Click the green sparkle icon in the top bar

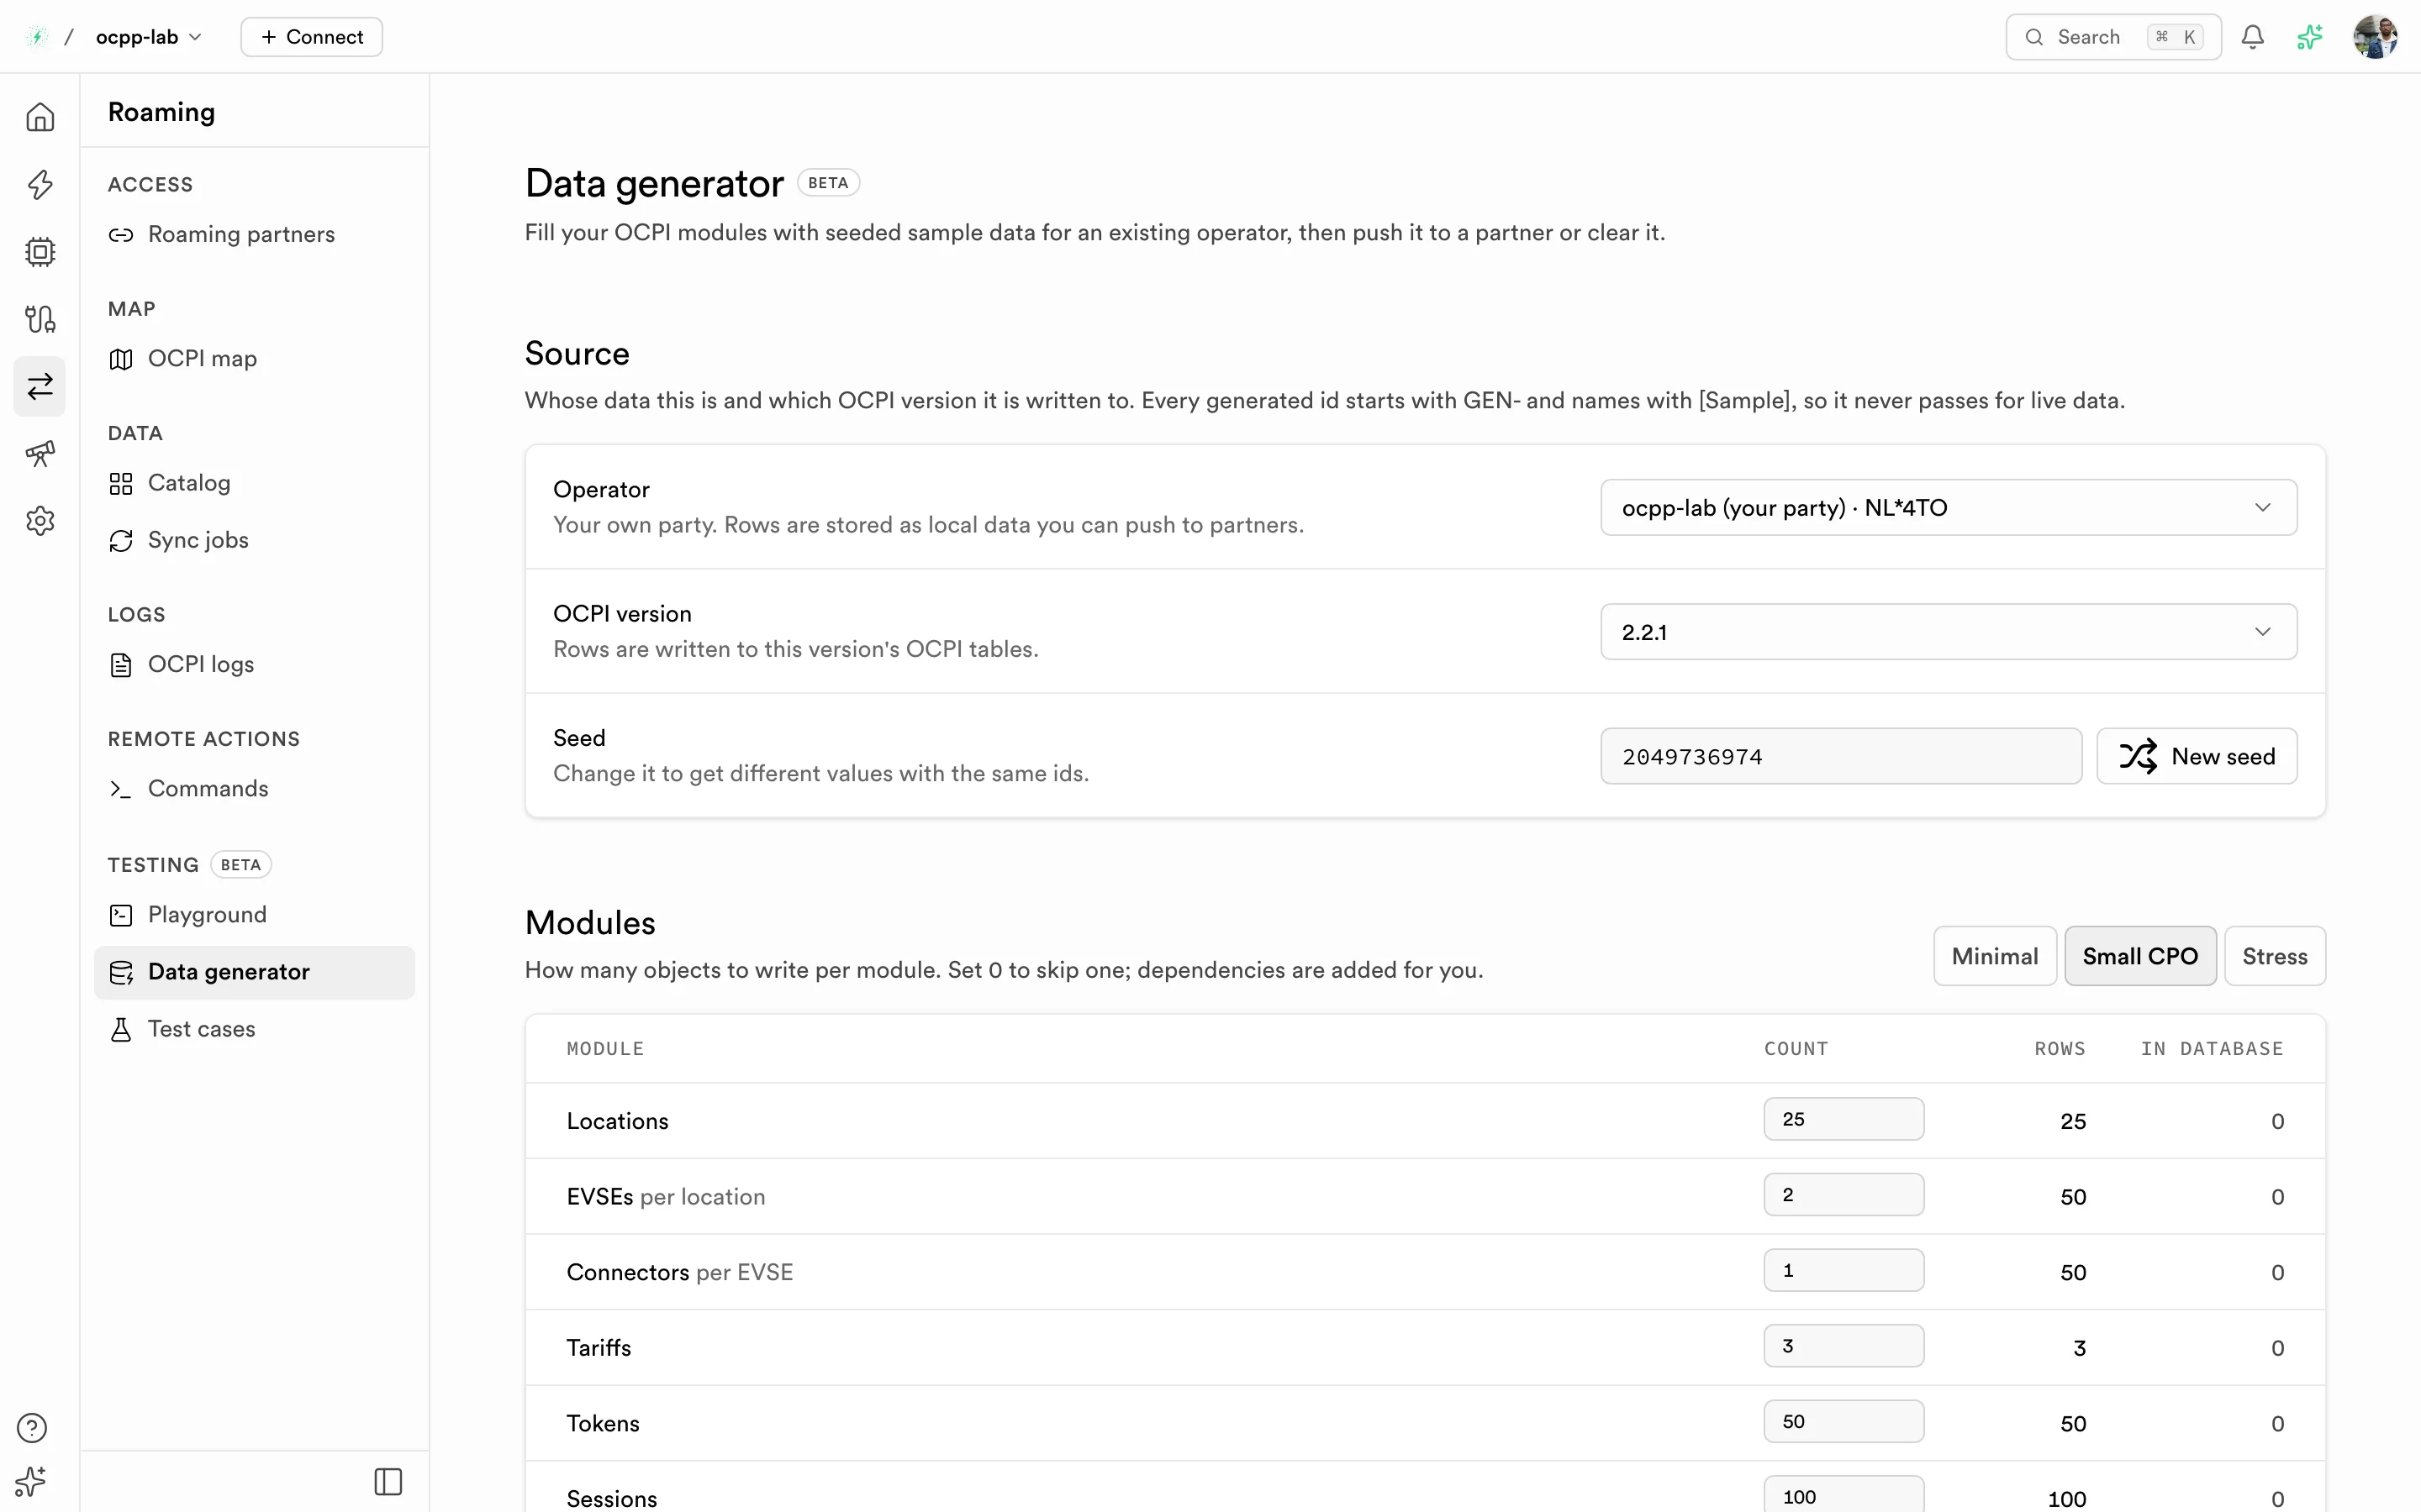pos(2310,37)
